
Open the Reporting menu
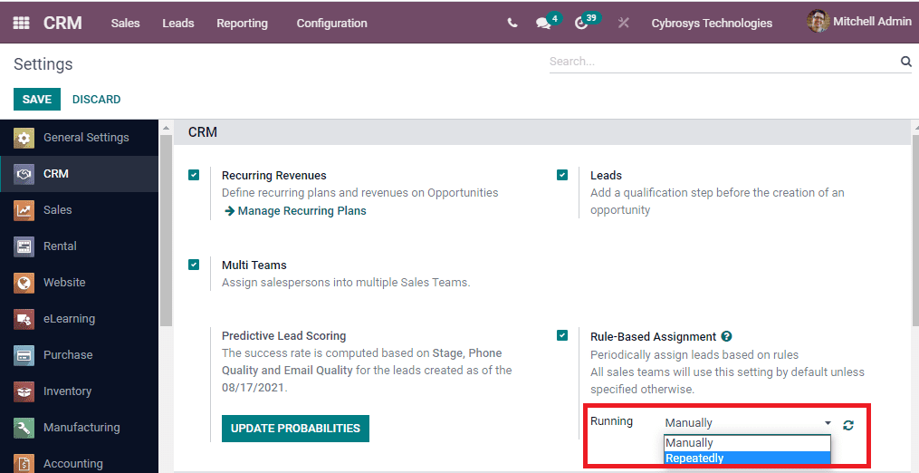click(x=242, y=24)
